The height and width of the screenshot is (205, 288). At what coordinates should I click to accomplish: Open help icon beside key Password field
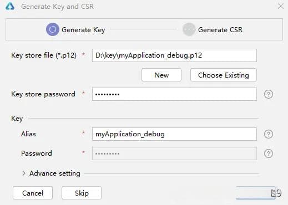(x=269, y=153)
